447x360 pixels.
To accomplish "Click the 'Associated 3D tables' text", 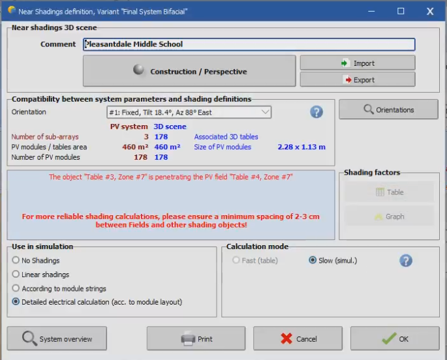I will [x=226, y=137].
